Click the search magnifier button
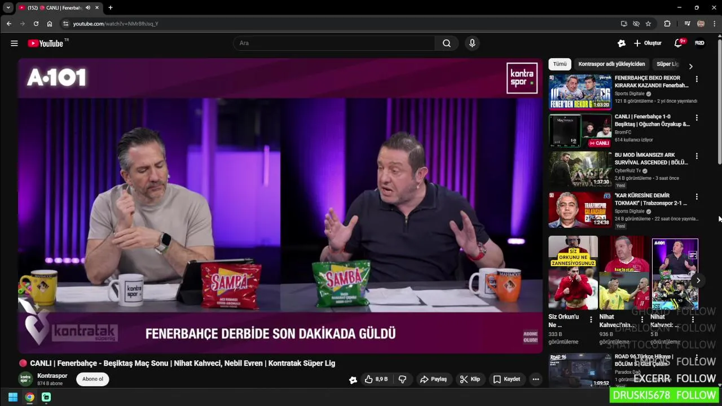 (447, 43)
